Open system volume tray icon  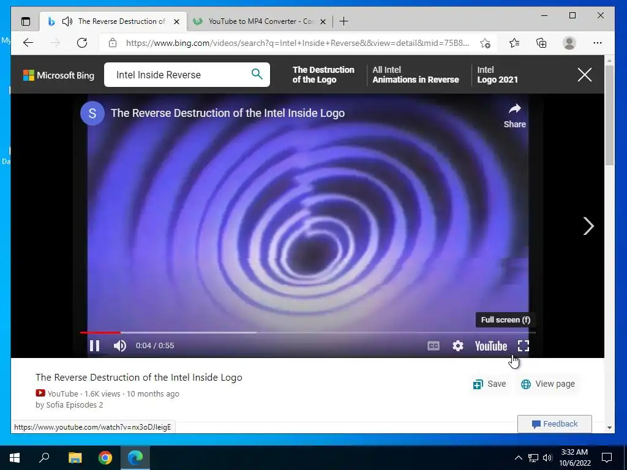pos(548,458)
